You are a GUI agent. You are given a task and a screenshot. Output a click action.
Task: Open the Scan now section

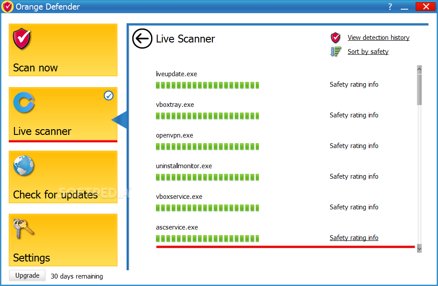[63, 50]
